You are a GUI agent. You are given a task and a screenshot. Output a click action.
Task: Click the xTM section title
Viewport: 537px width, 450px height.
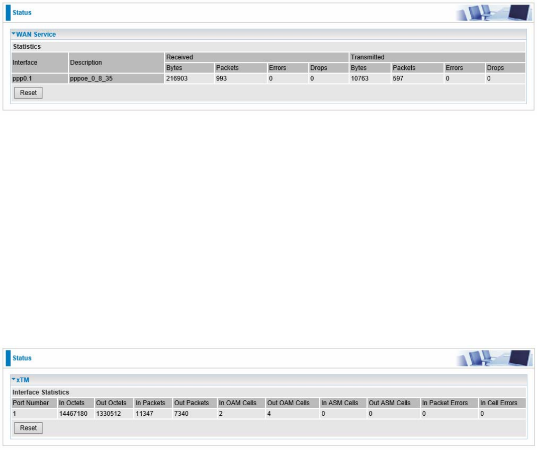tap(23, 380)
